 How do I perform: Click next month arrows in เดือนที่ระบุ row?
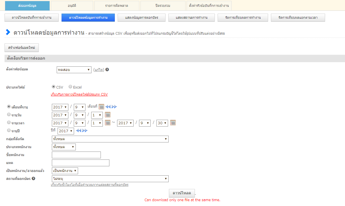(x=114, y=107)
